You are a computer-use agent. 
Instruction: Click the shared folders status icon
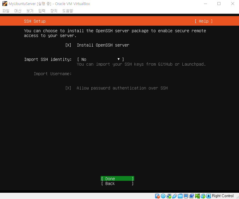tap(180, 196)
